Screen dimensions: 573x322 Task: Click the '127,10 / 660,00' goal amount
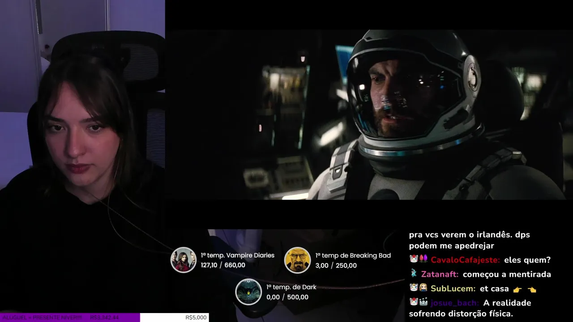(223, 265)
